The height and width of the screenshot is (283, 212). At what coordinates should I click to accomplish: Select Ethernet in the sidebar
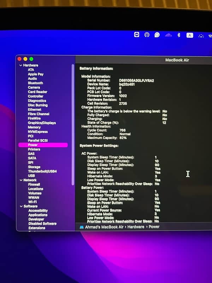(x=35, y=110)
